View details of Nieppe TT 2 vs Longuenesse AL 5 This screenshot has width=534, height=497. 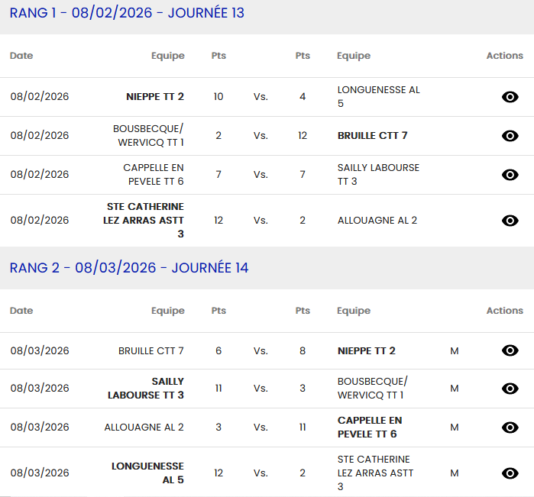pyautogui.click(x=510, y=97)
